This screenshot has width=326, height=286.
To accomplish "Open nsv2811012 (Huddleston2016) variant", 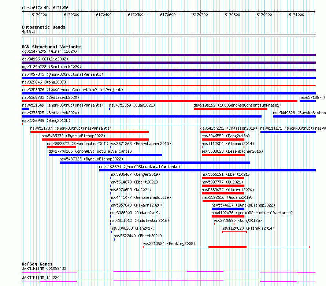I will click(140, 220).
